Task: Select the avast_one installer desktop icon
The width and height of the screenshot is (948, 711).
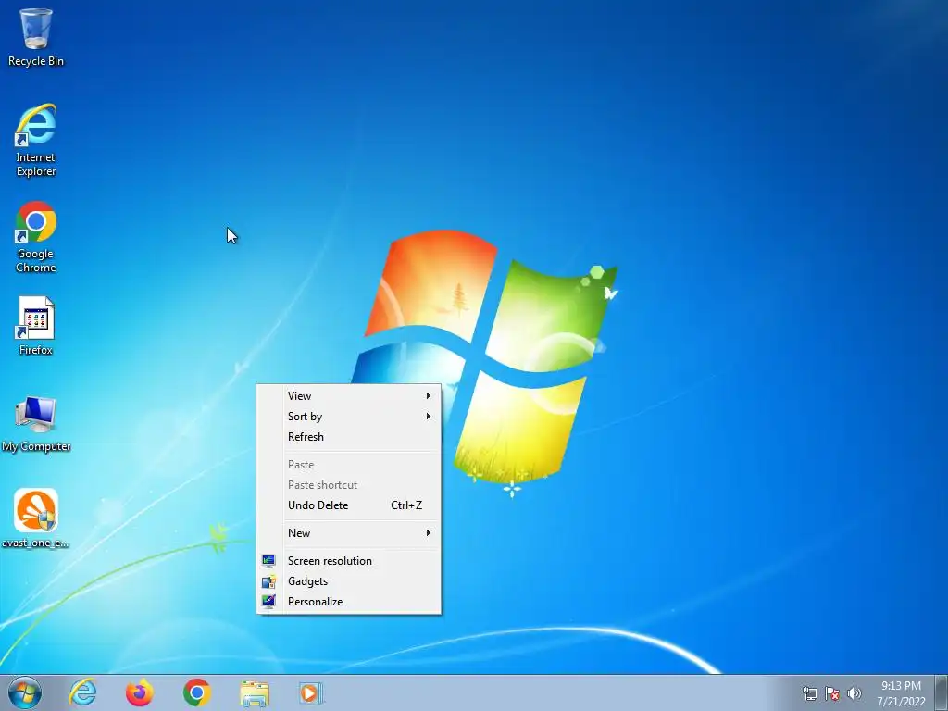Action: (36, 518)
